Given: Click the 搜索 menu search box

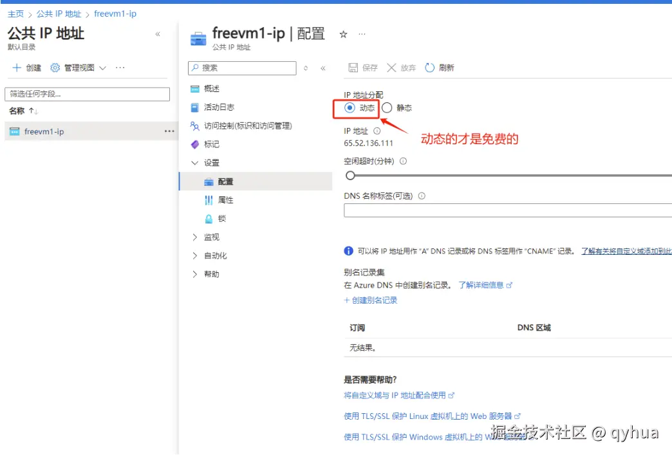Looking at the screenshot, I should coord(242,68).
